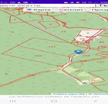Select parcel label 25
This screenshot has width=108, height=104.
pyautogui.click(x=82, y=43)
